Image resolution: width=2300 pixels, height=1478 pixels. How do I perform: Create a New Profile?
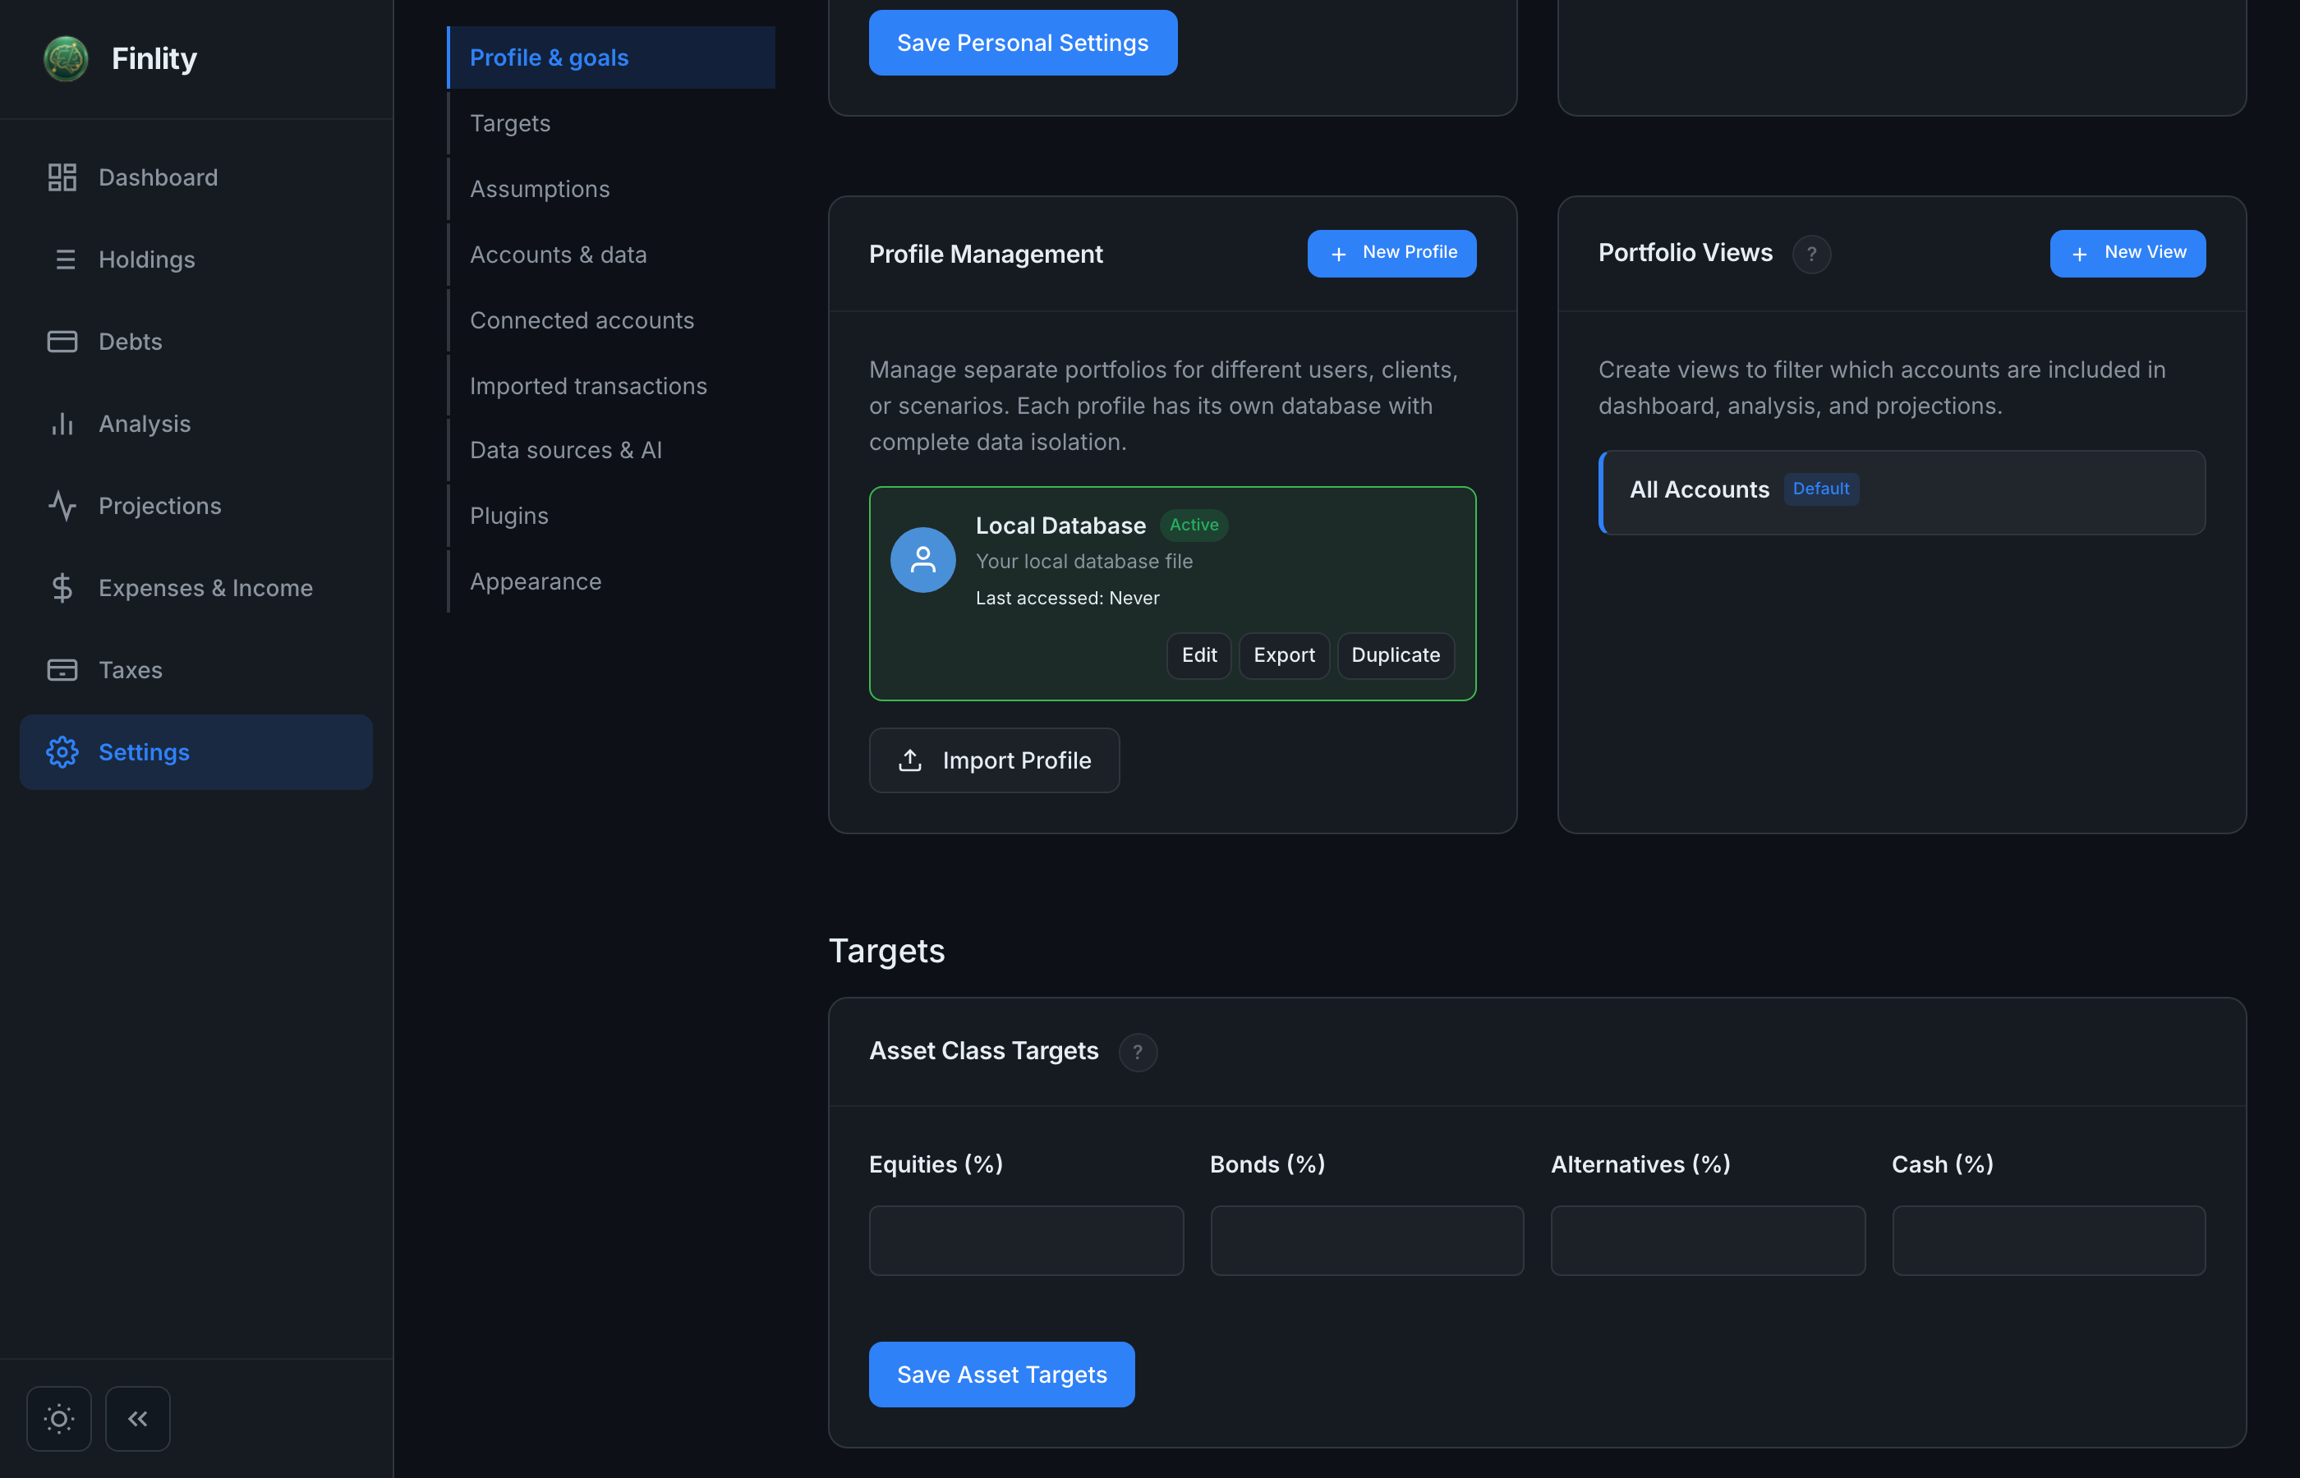click(x=1391, y=254)
